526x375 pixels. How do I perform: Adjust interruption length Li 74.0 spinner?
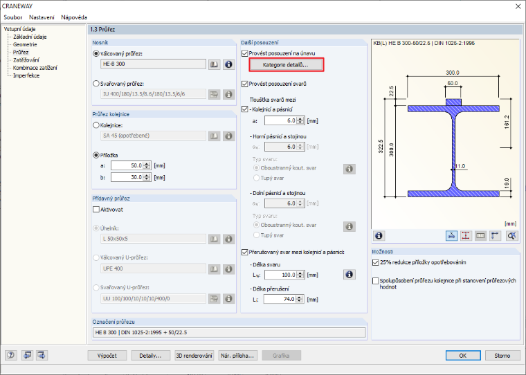coord(300,299)
